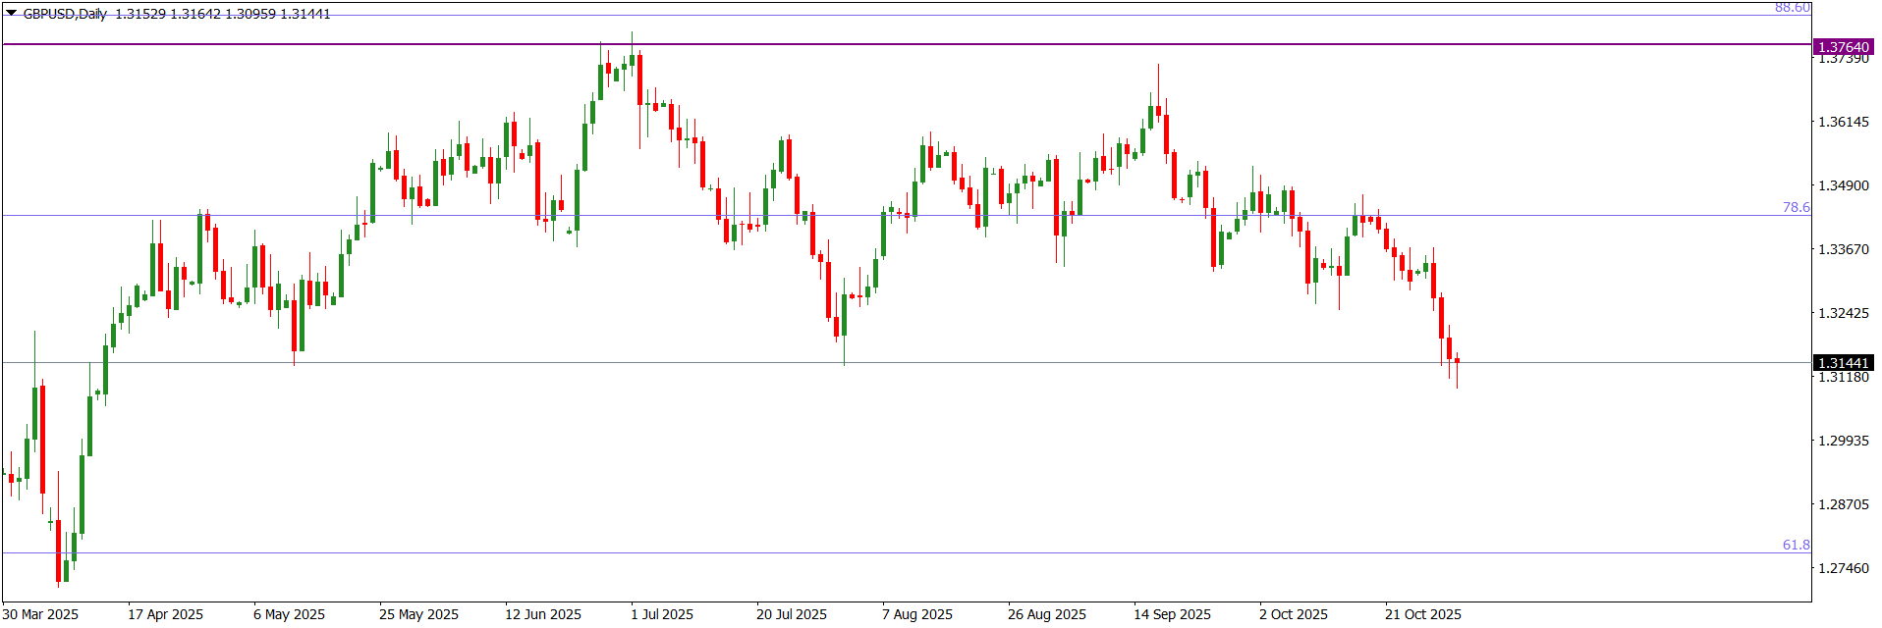This screenshot has height=628, width=1882.
Task: Click the 1.34900 price scale label
Action: pos(1844,185)
